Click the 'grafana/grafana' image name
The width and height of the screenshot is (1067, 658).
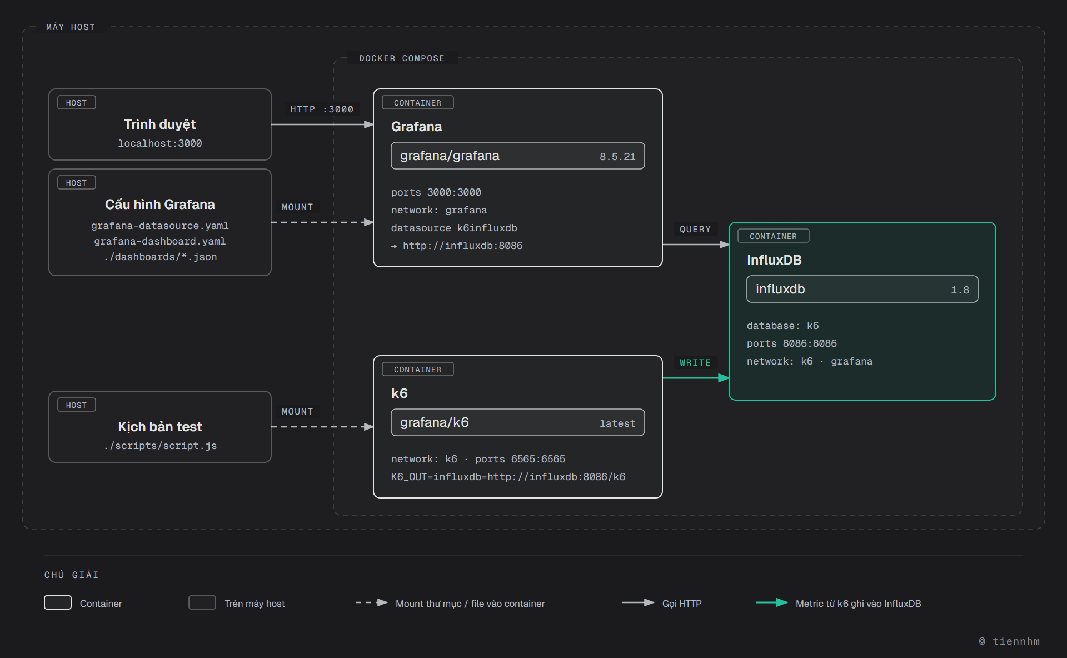pos(450,156)
